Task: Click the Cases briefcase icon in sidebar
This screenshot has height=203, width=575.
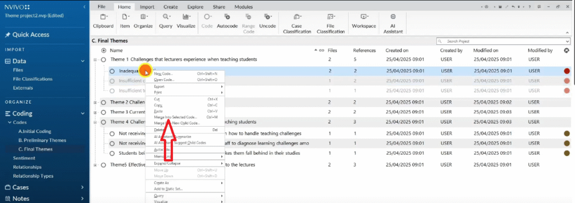Action: tap(7, 187)
